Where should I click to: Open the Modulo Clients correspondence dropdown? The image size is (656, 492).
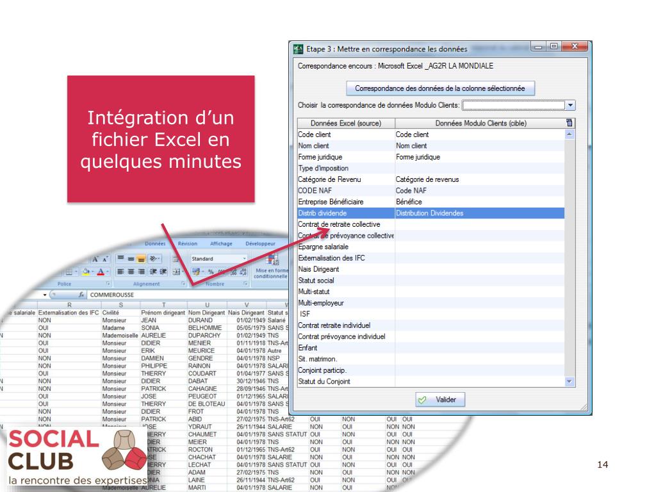[570, 106]
